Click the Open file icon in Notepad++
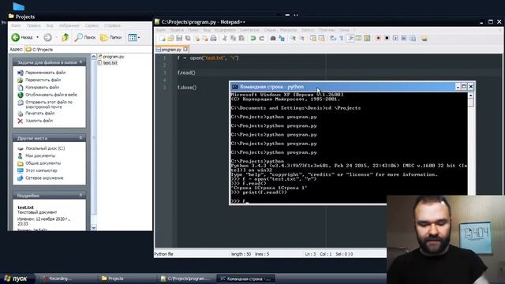 point(170,39)
